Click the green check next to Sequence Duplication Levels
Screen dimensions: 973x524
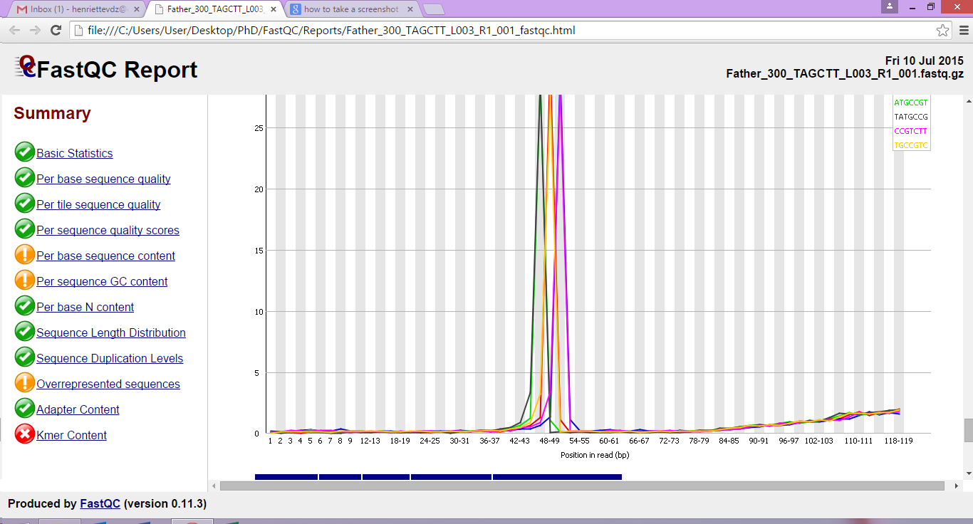24,357
